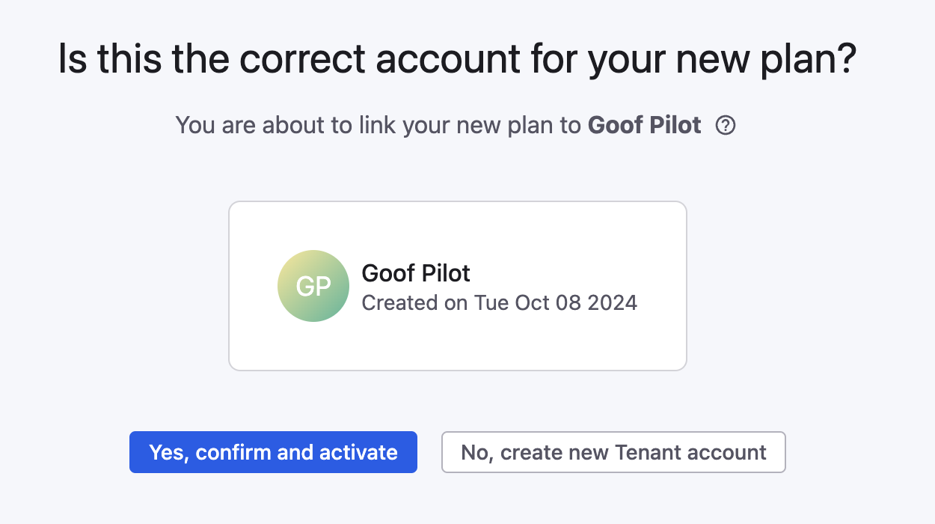Click the circled question mark for more info
The width and height of the screenshot is (935, 524).
(724, 125)
